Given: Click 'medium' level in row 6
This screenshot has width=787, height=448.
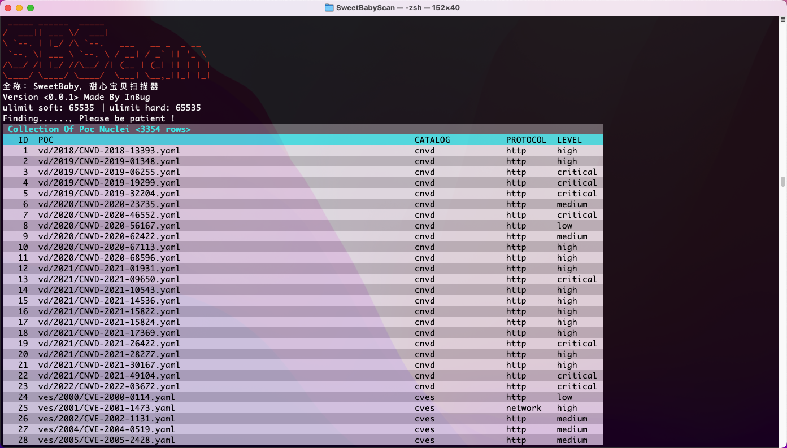Looking at the screenshot, I should pyautogui.click(x=572, y=204).
